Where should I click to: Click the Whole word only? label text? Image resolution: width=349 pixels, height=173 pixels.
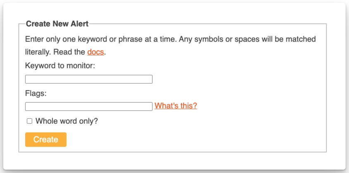tap(67, 121)
